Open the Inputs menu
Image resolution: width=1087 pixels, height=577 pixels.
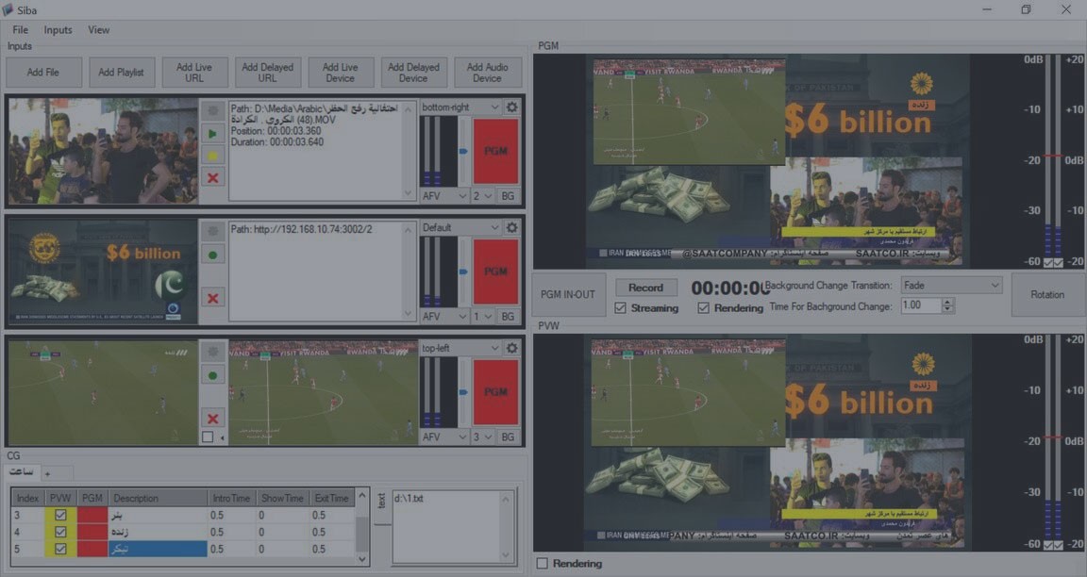[58, 30]
